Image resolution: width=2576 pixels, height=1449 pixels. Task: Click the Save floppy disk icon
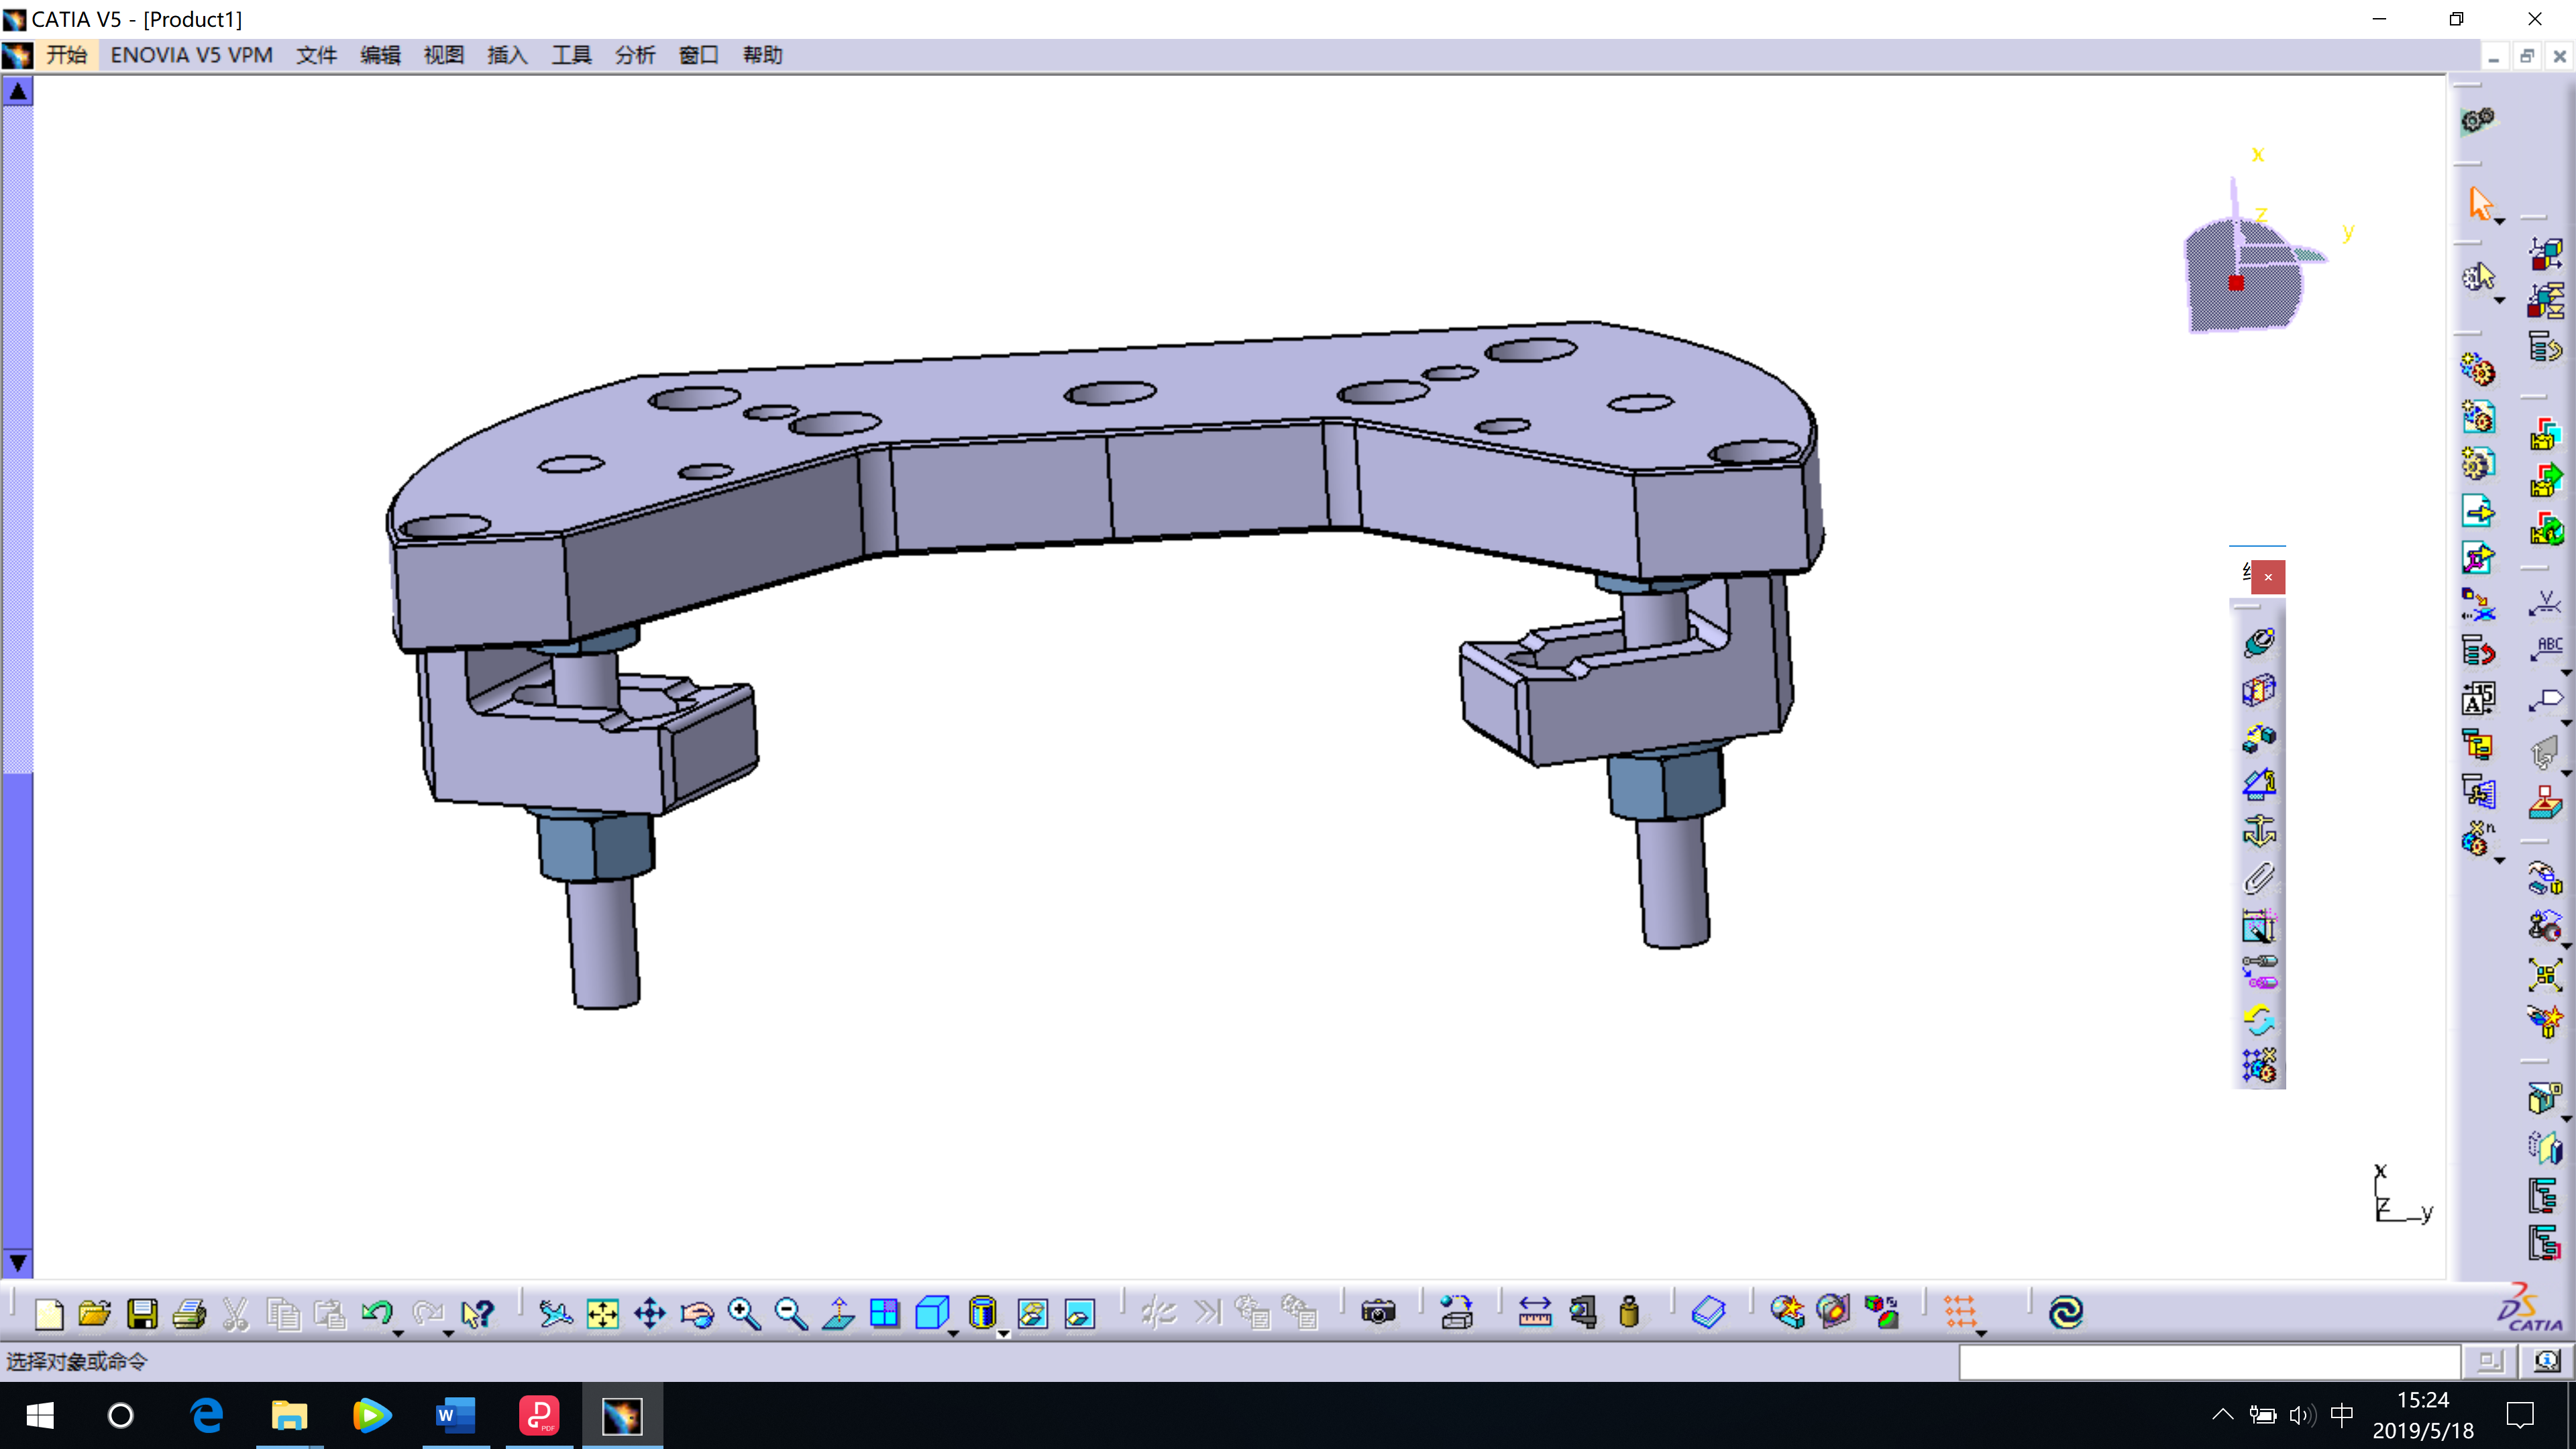tap(142, 1313)
